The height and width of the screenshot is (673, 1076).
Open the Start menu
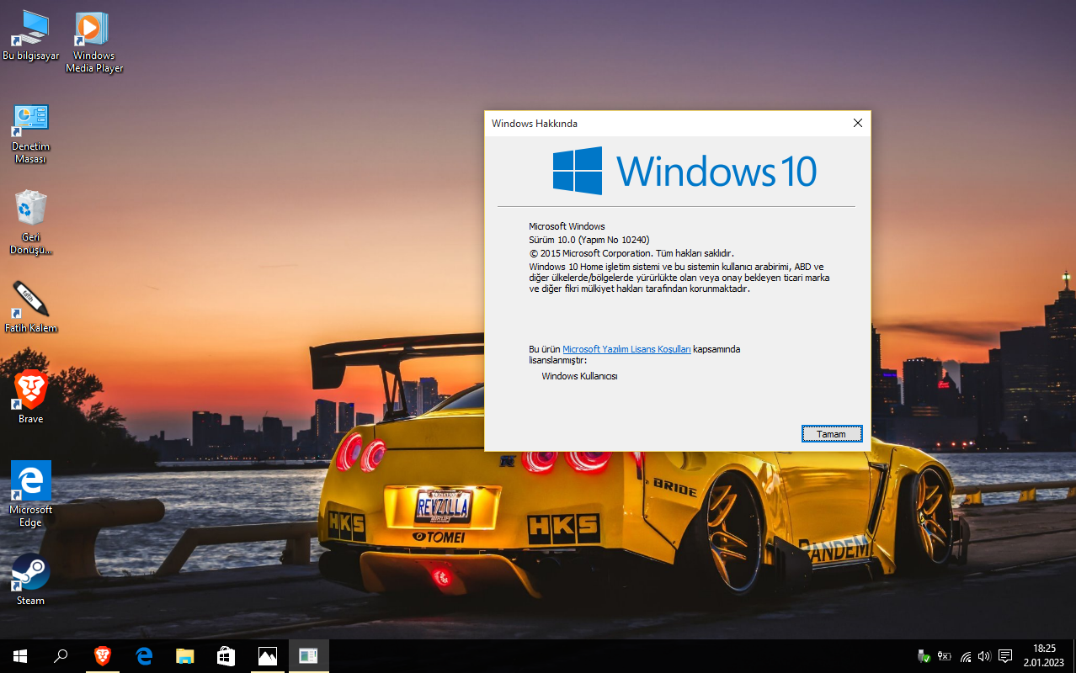click(19, 655)
